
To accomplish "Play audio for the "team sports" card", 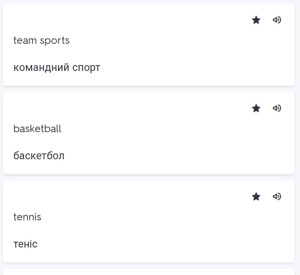I will [277, 20].
